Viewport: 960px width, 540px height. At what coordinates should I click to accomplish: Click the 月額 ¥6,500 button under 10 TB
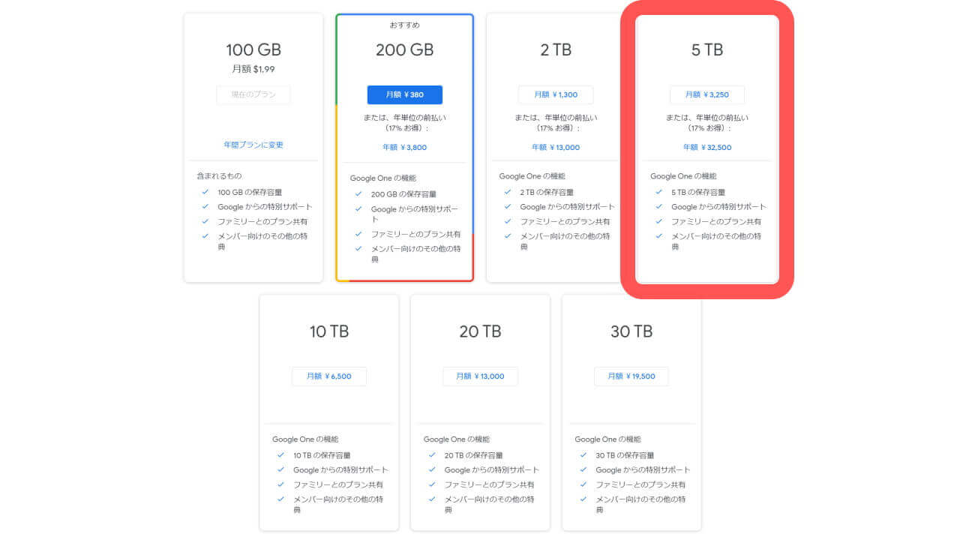pyautogui.click(x=330, y=376)
